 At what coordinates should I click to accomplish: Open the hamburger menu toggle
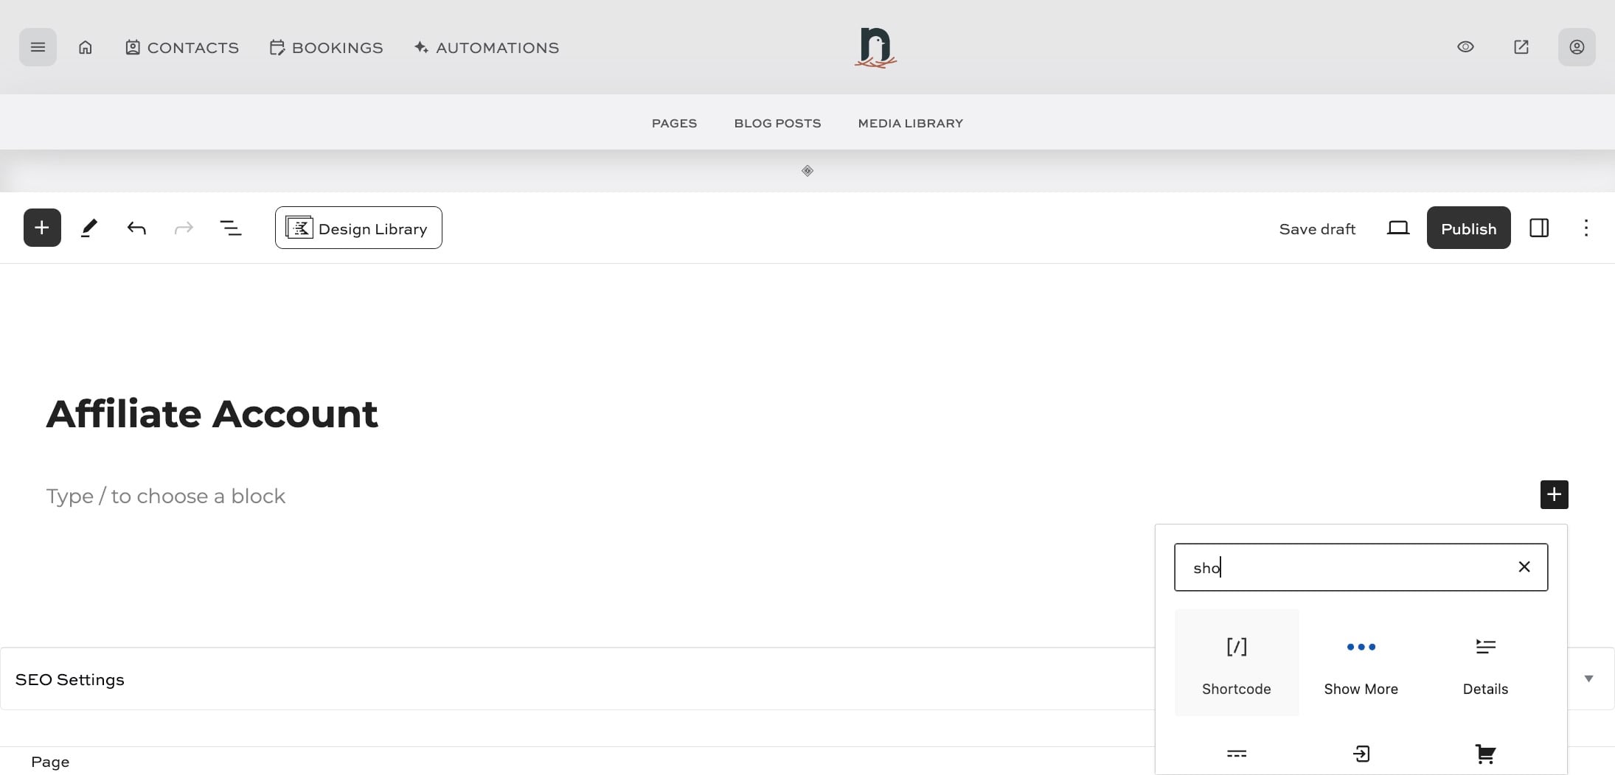coord(38,46)
